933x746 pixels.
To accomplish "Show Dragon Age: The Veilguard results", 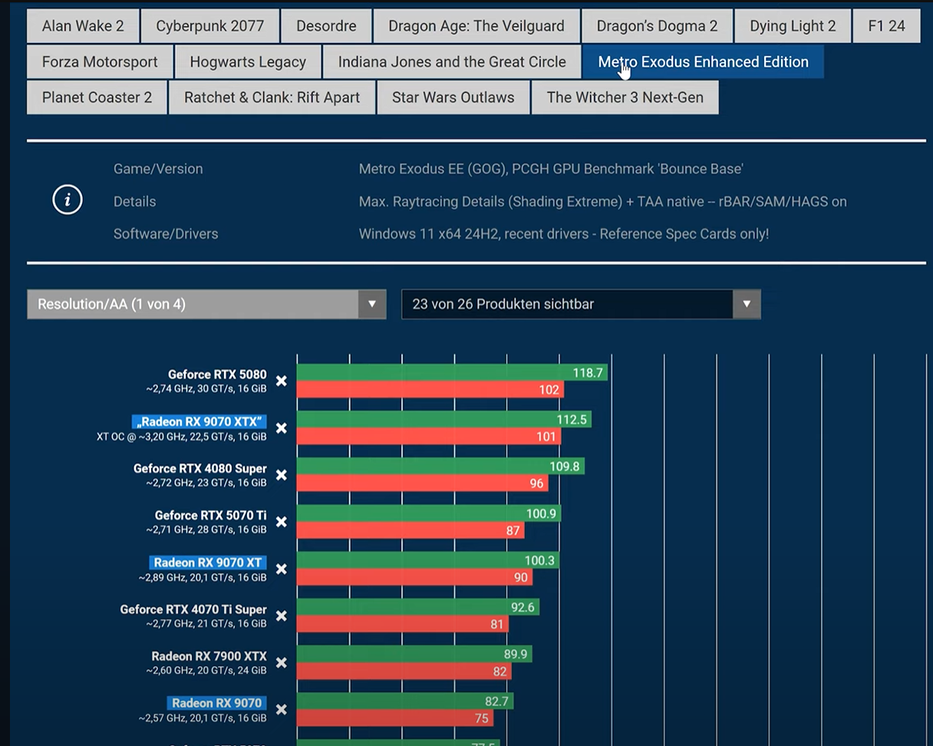I will tap(476, 26).
